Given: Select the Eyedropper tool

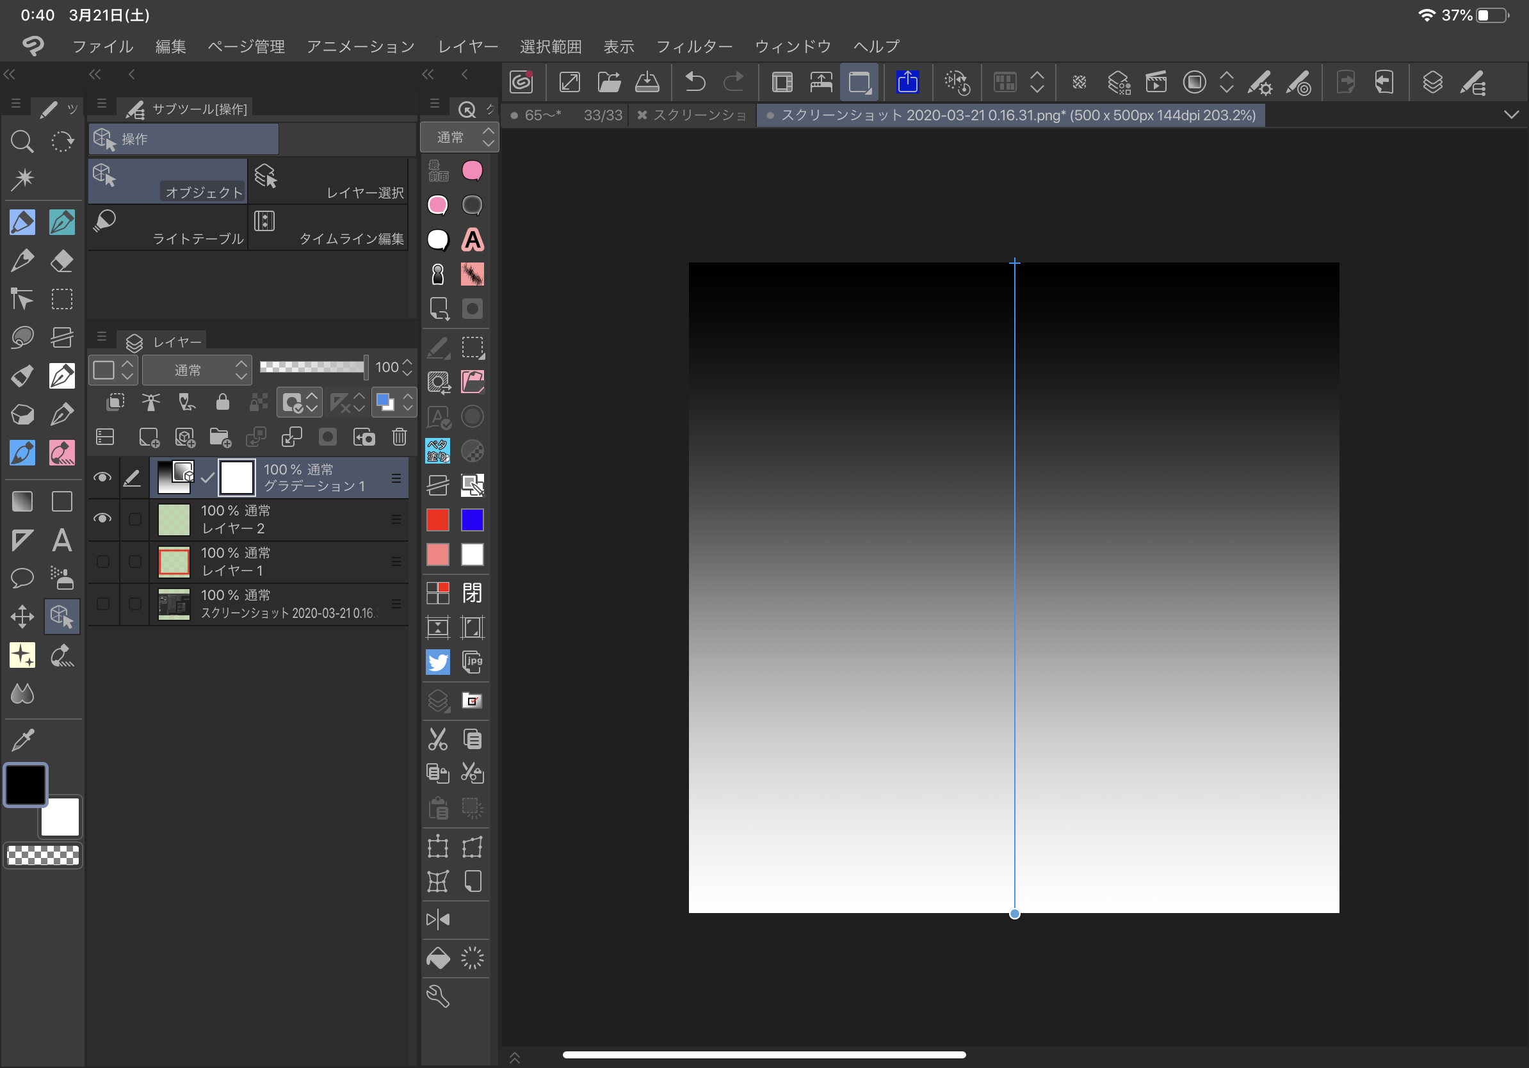Looking at the screenshot, I should (x=22, y=740).
